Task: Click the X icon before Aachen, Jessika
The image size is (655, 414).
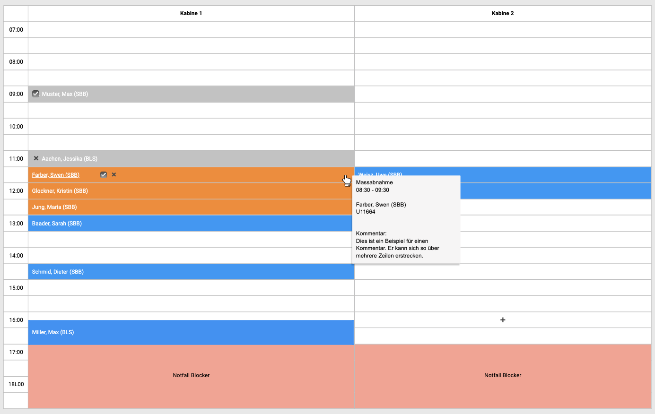Action: click(36, 158)
